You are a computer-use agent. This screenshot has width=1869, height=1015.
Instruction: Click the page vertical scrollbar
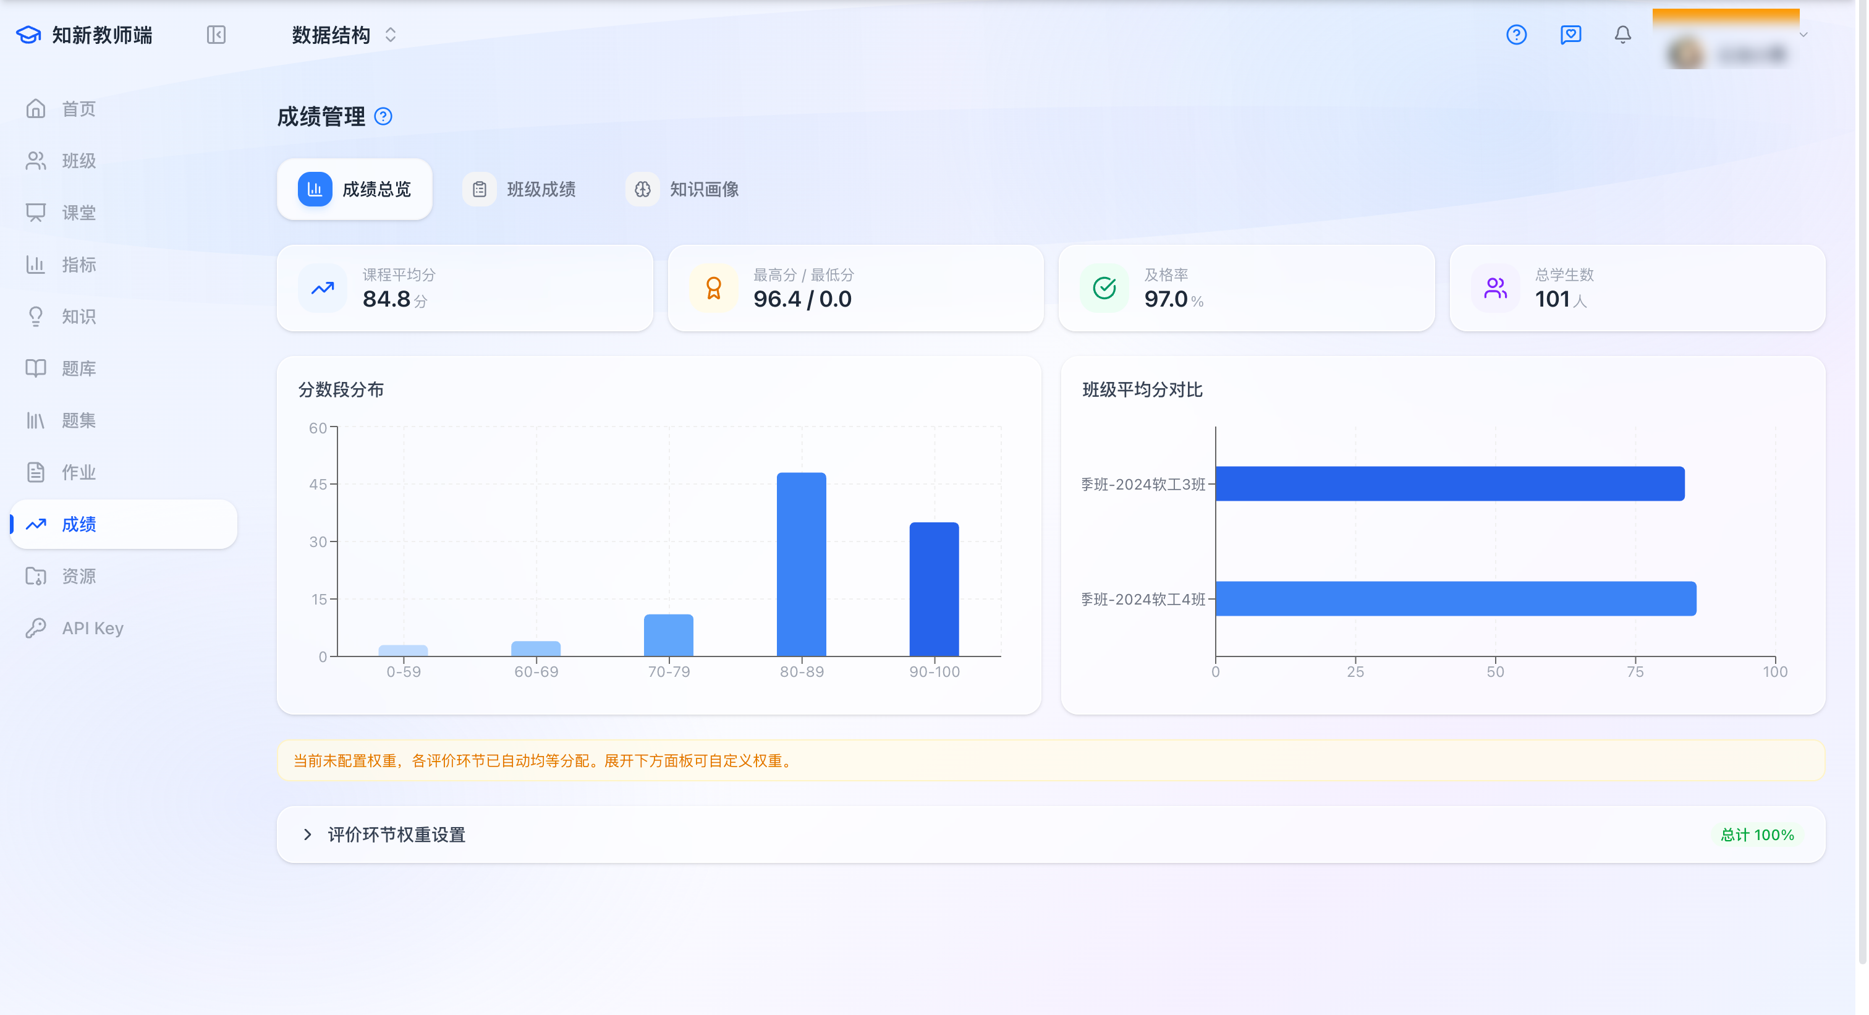(1862, 483)
